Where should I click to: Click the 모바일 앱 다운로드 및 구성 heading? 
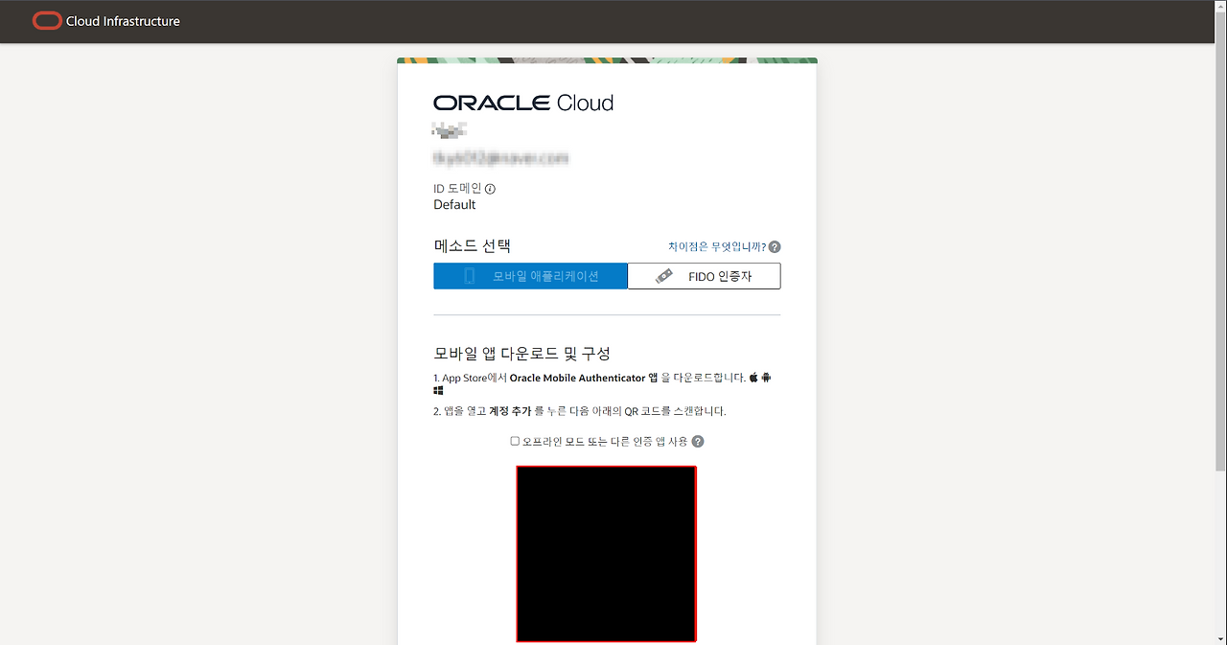[521, 354]
